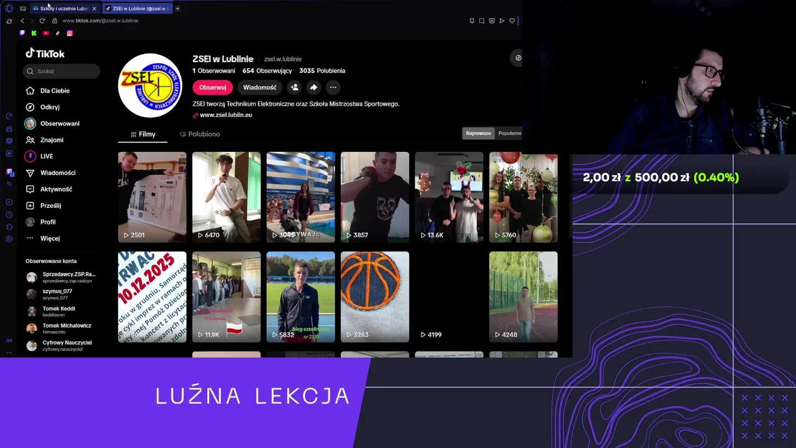The width and height of the screenshot is (796, 448).
Task: Click the send Flow arrow icon
Action: pyautogui.click(x=502, y=21)
